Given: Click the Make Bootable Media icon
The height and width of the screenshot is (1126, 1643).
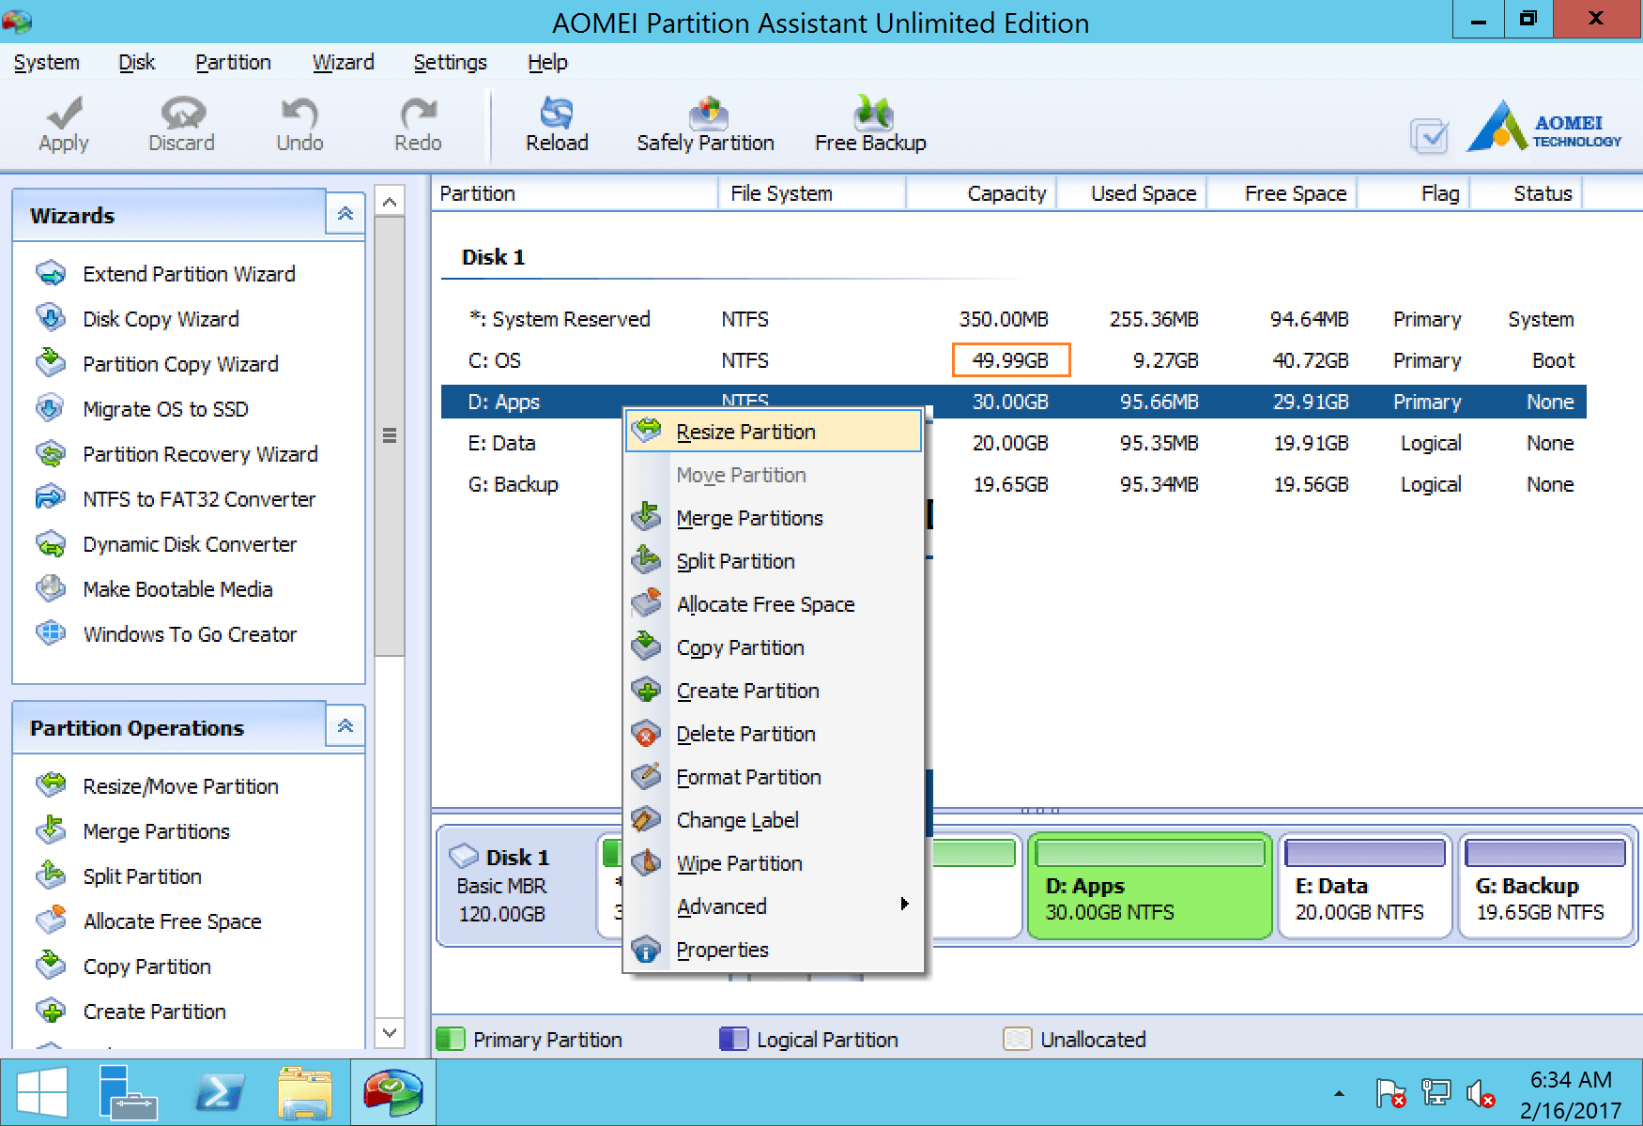Looking at the screenshot, I should click(x=51, y=588).
